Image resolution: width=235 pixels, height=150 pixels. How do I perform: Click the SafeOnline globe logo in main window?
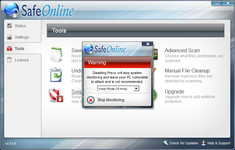(11, 10)
